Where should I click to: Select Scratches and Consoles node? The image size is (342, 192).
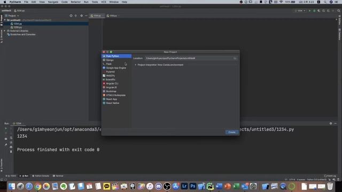pyautogui.click(x=21, y=34)
